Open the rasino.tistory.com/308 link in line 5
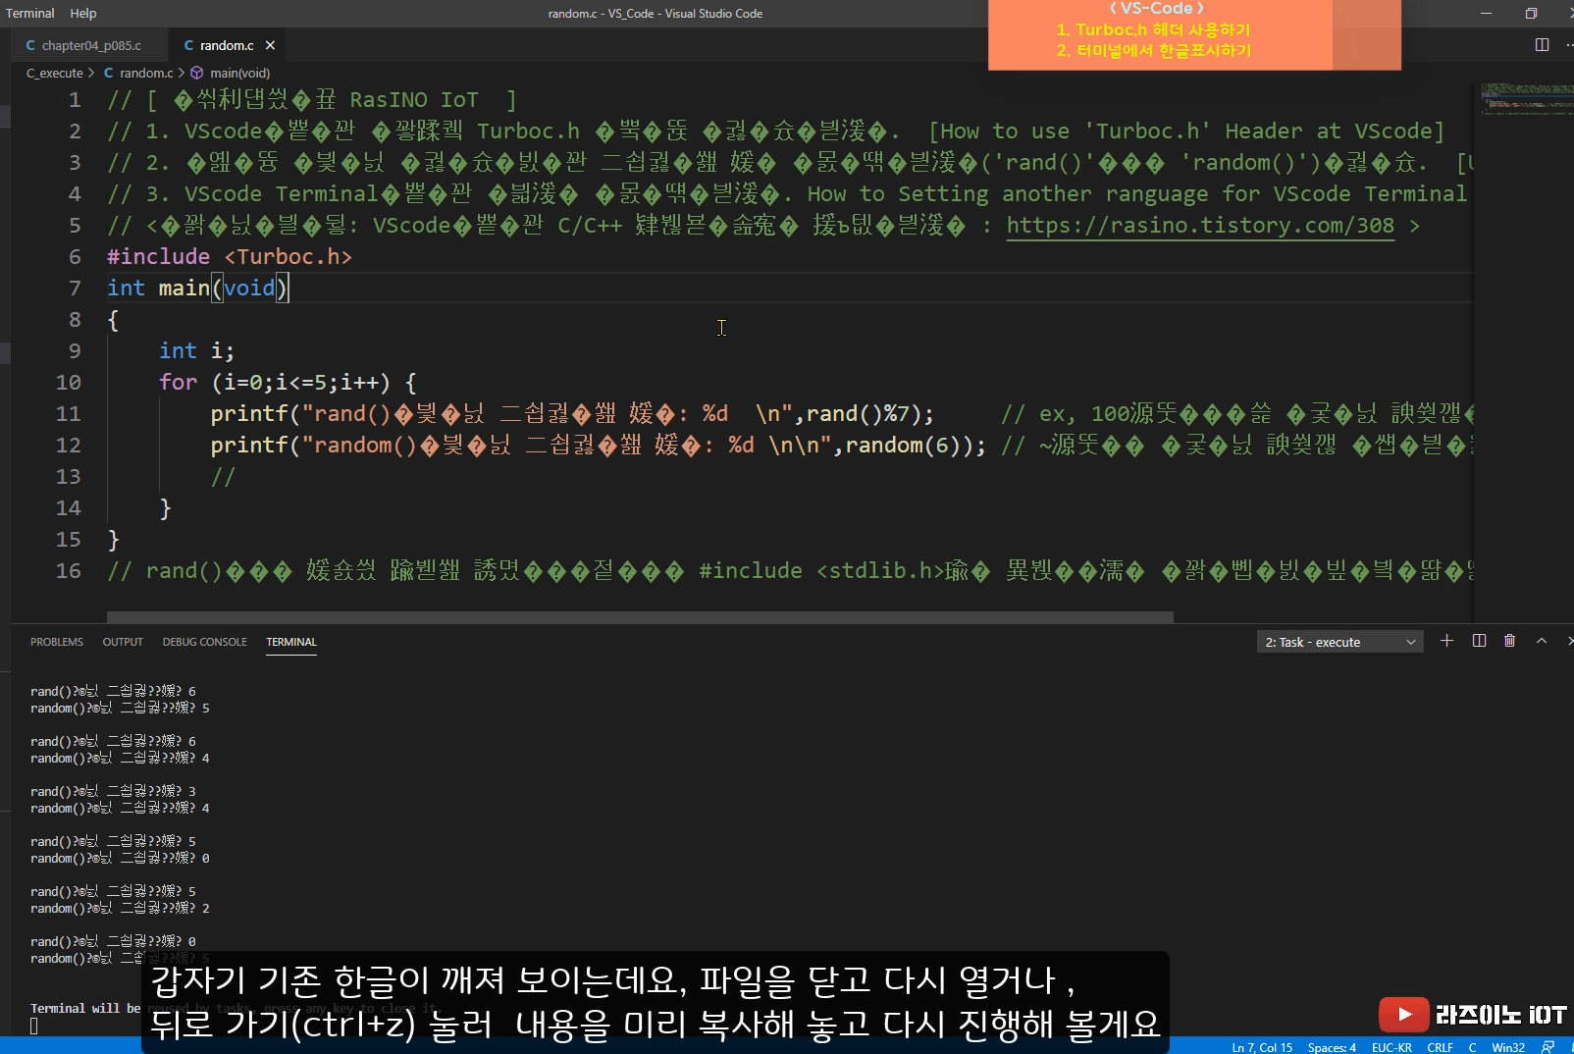The width and height of the screenshot is (1574, 1054). 1200,225
